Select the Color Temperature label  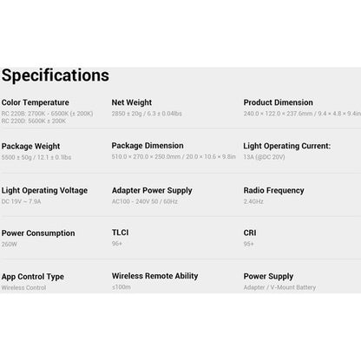(36, 102)
